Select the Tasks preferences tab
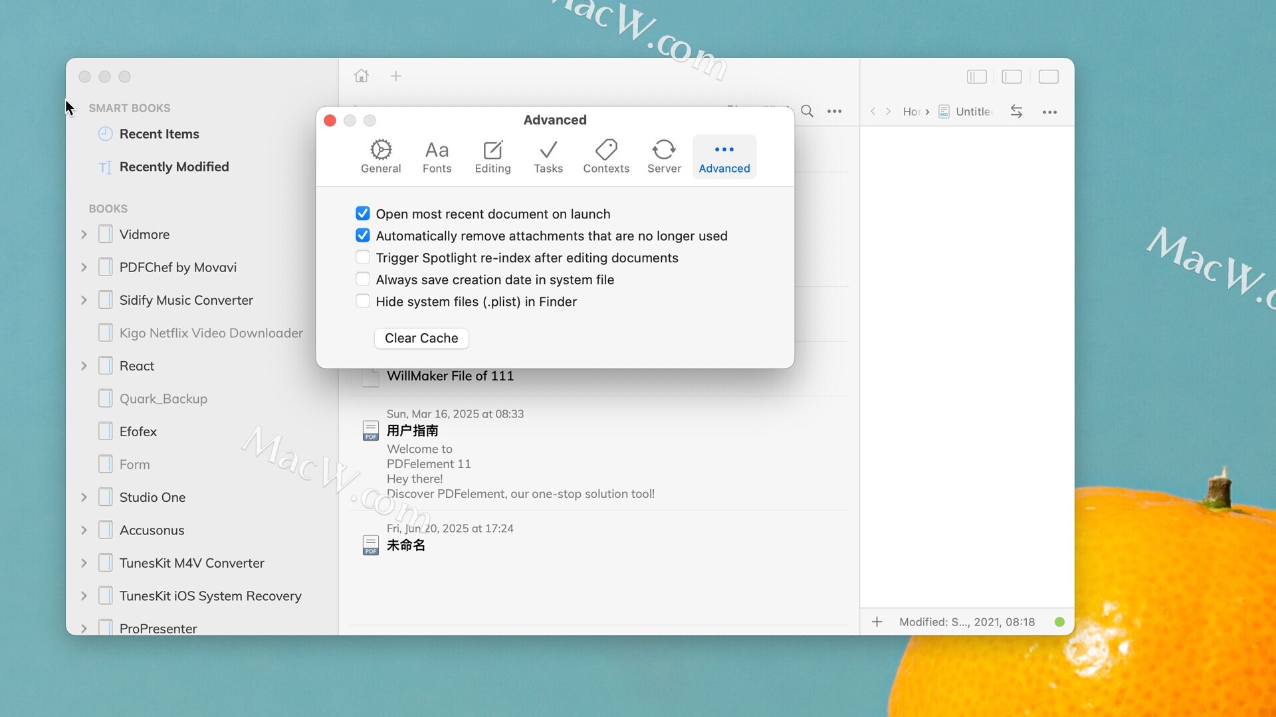 click(x=548, y=157)
